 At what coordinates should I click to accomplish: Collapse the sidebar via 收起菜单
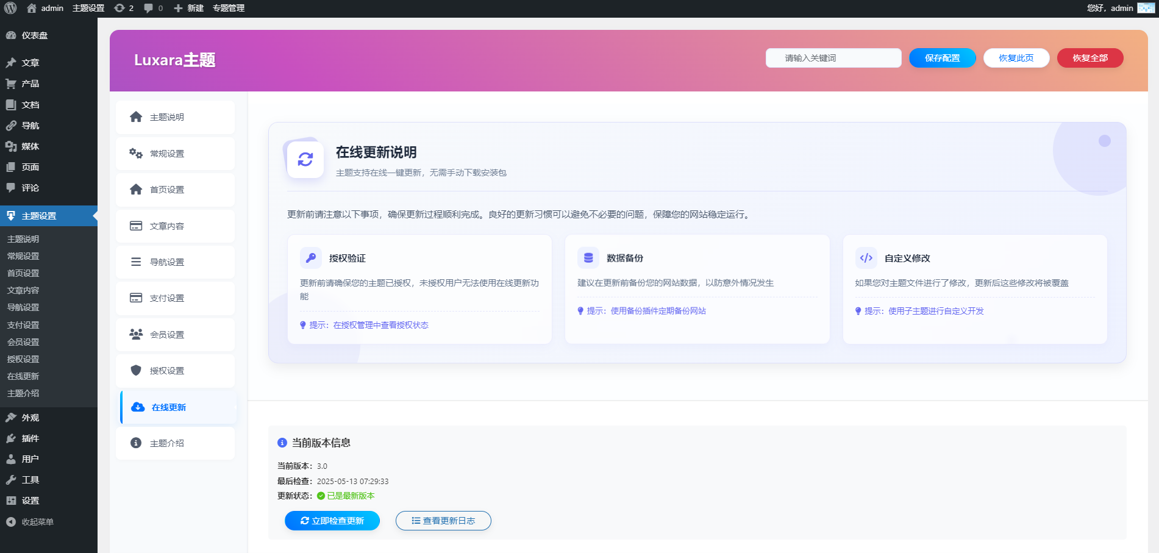point(37,522)
